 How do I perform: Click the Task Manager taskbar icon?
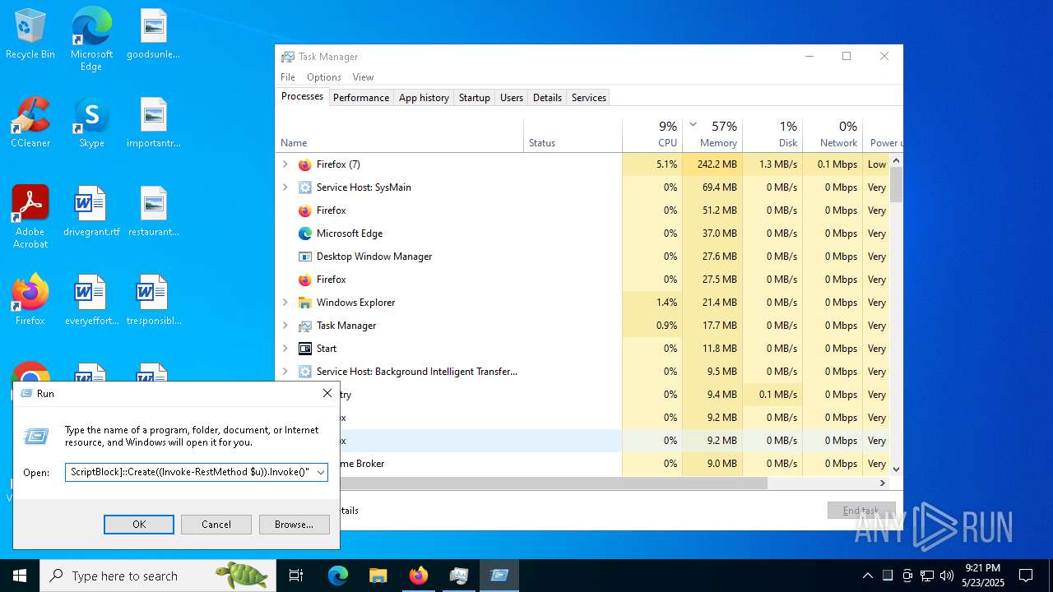(x=459, y=576)
